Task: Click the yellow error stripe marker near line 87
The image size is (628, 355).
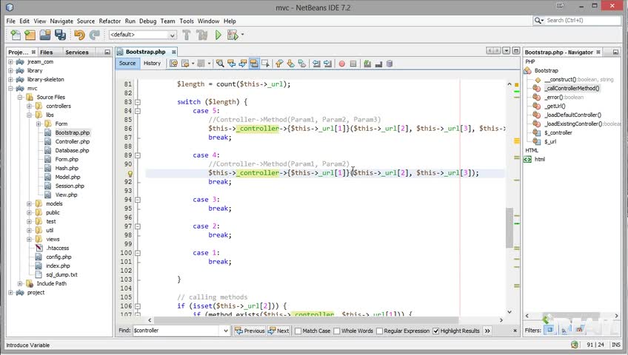Action: click(x=517, y=141)
